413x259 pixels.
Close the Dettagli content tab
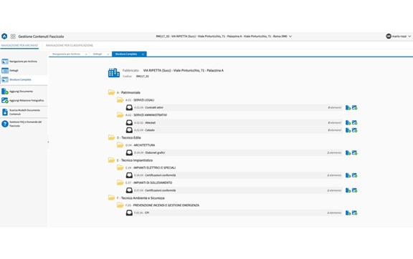(108, 54)
